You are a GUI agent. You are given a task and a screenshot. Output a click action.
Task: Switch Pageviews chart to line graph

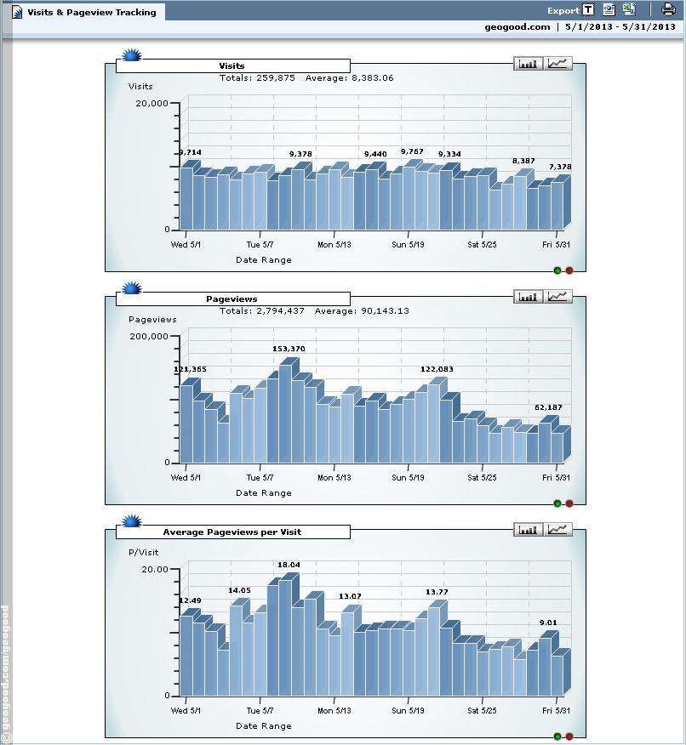558,297
